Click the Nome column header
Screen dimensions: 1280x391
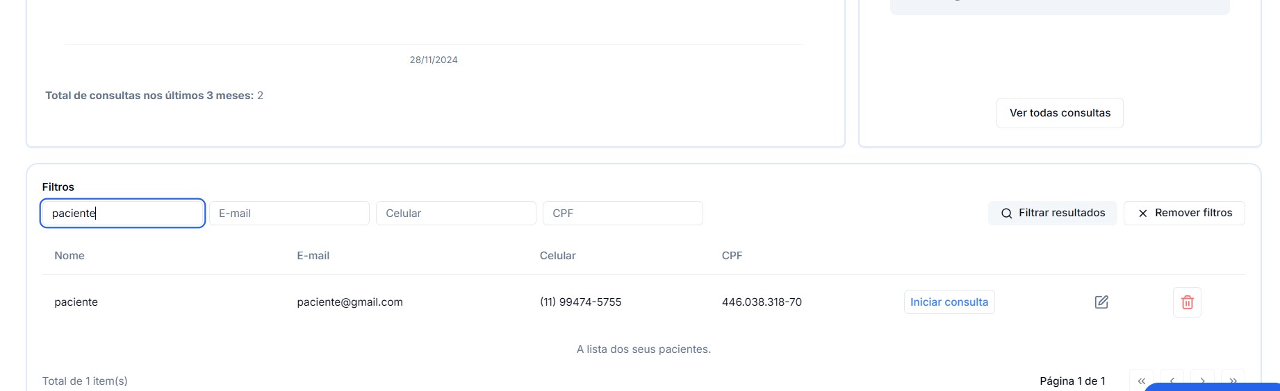pyautogui.click(x=69, y=256)
